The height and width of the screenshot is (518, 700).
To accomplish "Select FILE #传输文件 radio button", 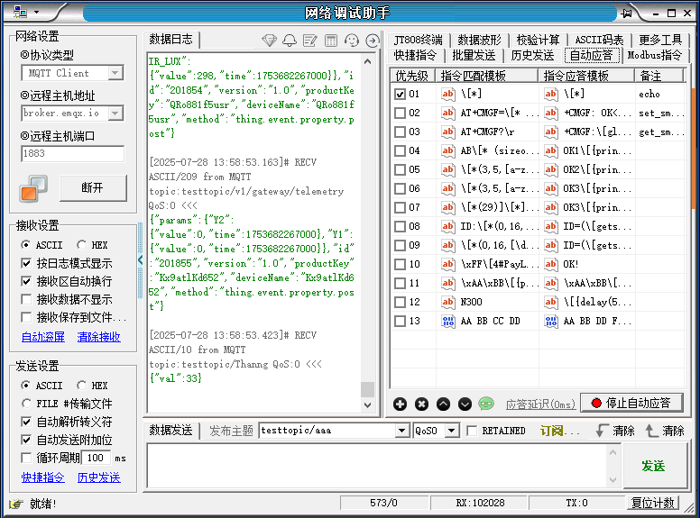I will (x=26, y=404).
